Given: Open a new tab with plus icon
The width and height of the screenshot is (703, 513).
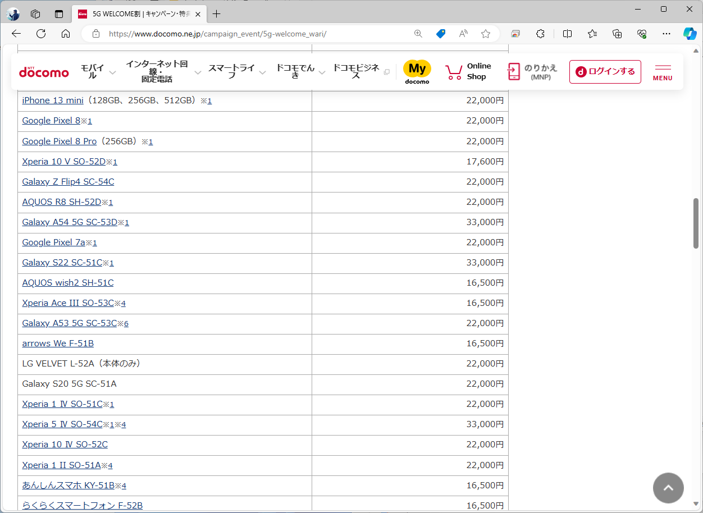Looking at the screenshot, I should tap(217, 14).
